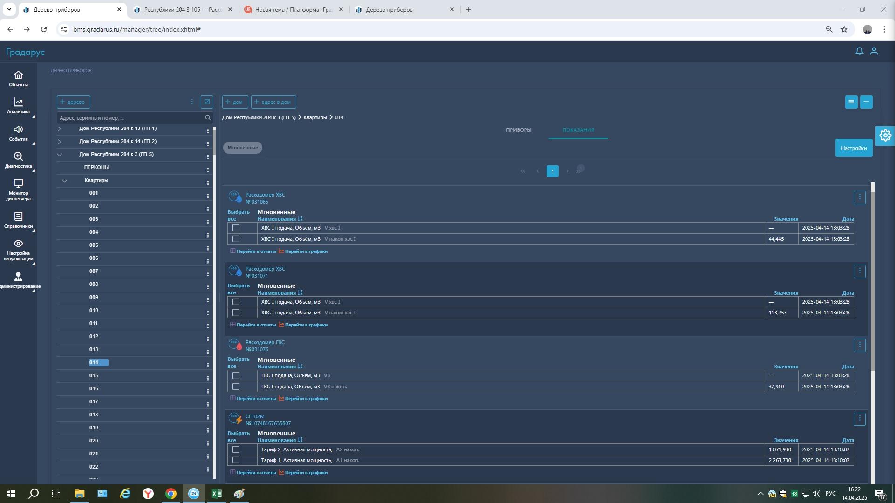Open the three-dot menu for meter №031065
Viewport: 895px width, 503px height.
(859, 197)
